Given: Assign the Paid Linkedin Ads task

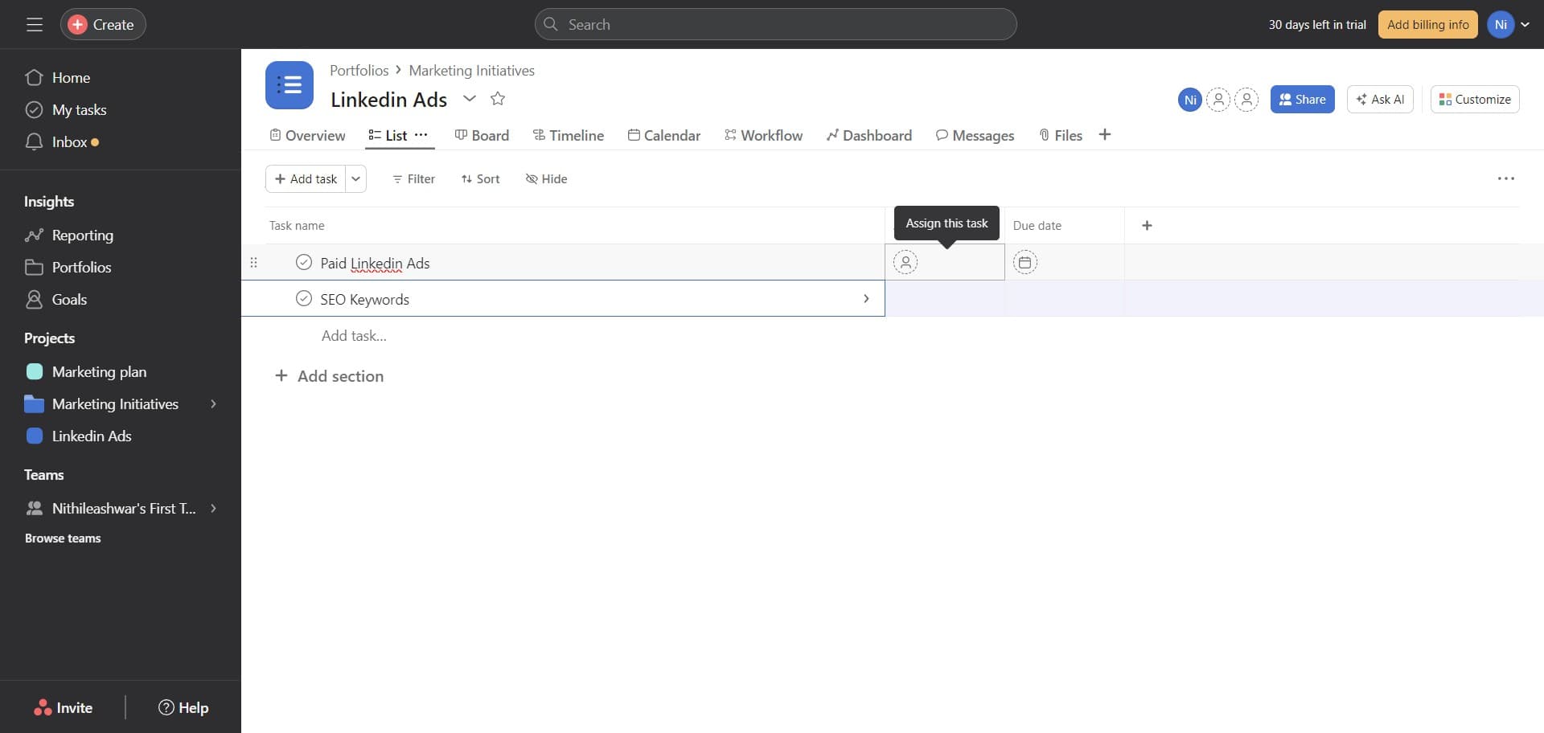Looking at the screenshot, I should (906, 262).
